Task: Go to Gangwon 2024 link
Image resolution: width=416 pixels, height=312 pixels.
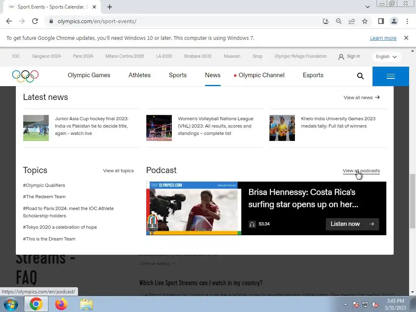Action: pyautogui.click(x=46, y=56)
